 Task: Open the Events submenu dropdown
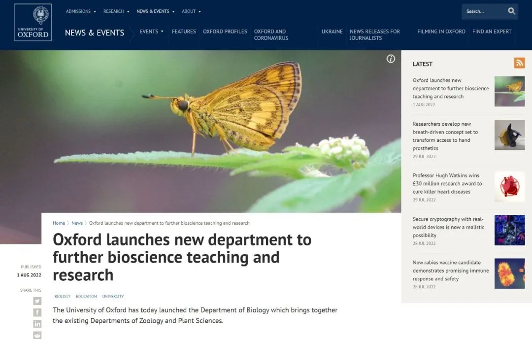(x=151, y=32)
